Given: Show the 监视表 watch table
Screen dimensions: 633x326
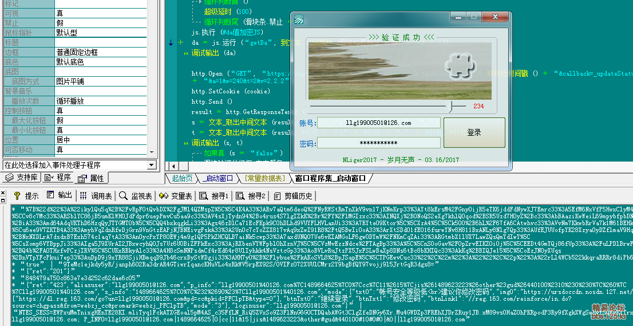Looking at the screenshot, I should point(136,196).
